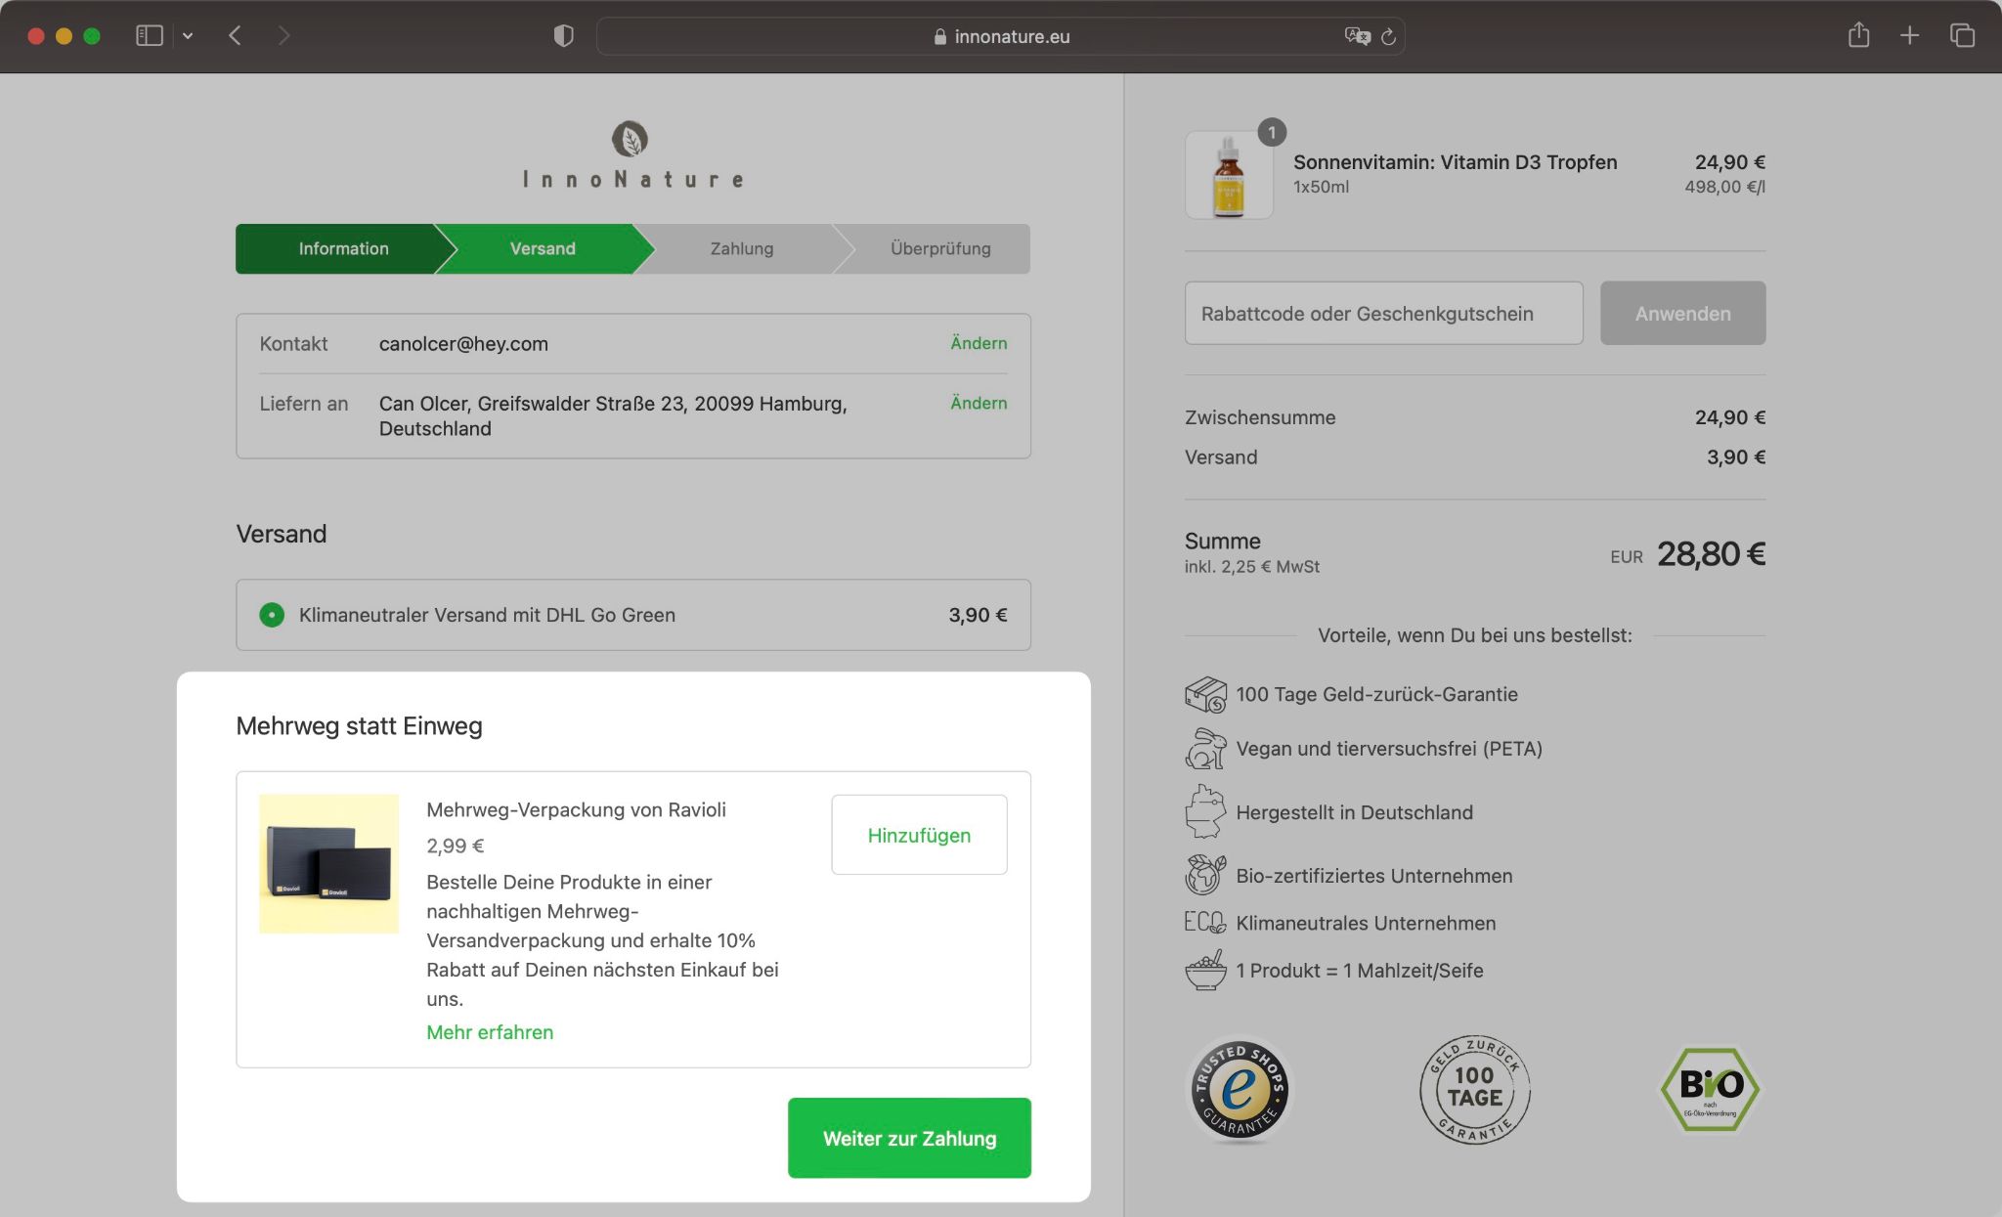Open Mehr erfahren about Mehrweg packaging
This screenshot has width=2002, height=1217.
click(489, 1032)
